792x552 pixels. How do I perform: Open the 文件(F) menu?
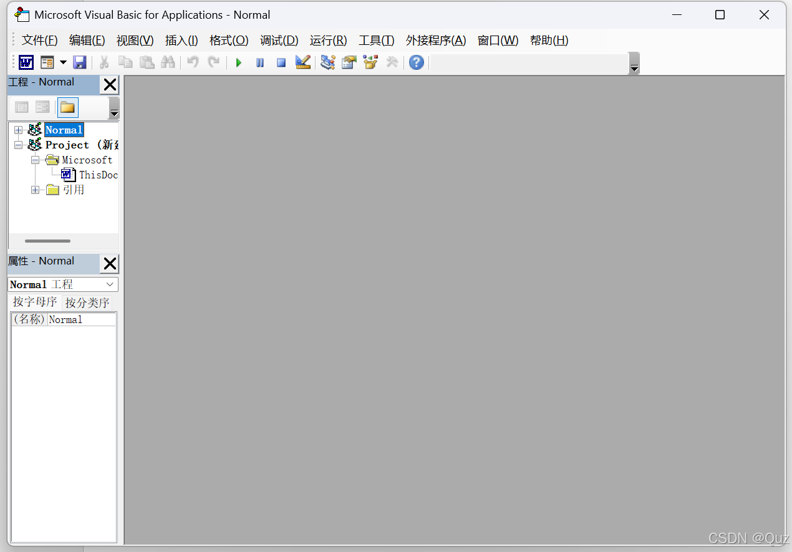point(40,41)
